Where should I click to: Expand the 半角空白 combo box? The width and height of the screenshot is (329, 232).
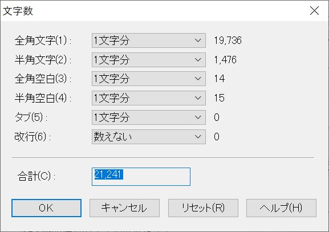point(149,98)
